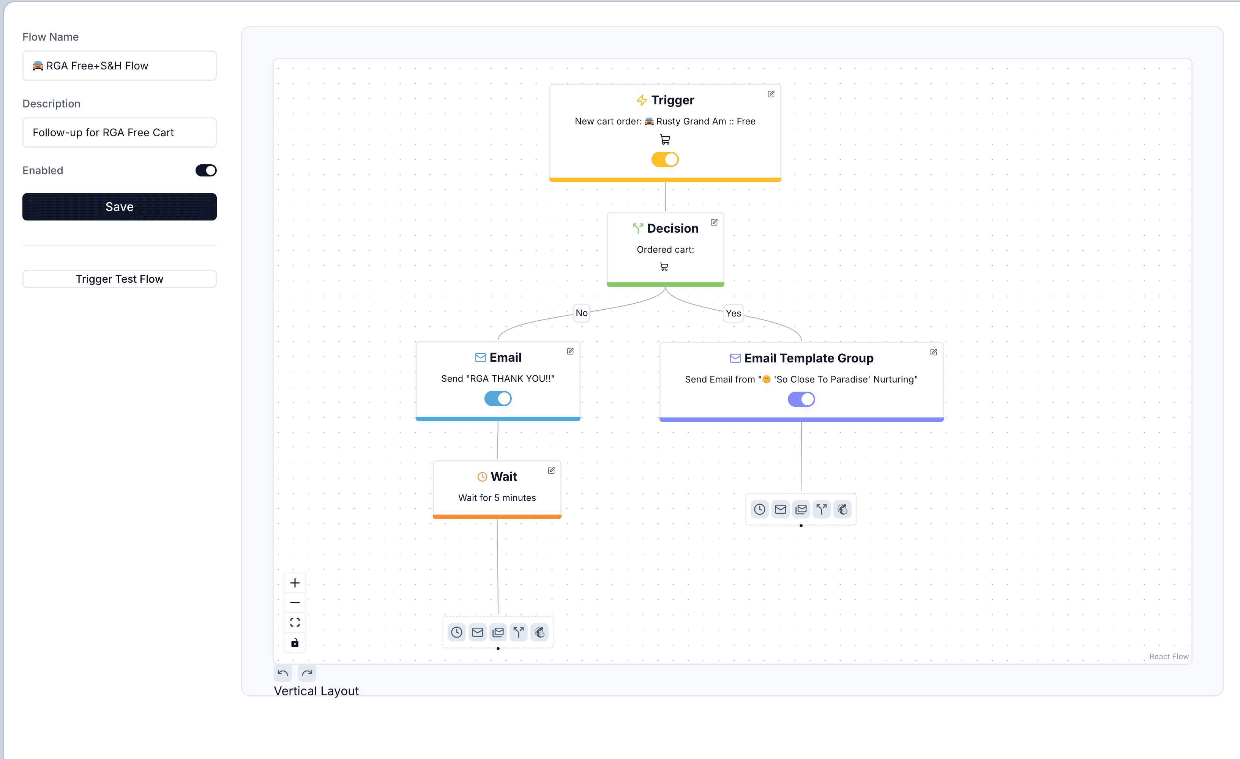Viewport: 1240px width, 759px height.
Task: Add Mailchimp step under Email Template Group
Action: [x=842, y=510]
